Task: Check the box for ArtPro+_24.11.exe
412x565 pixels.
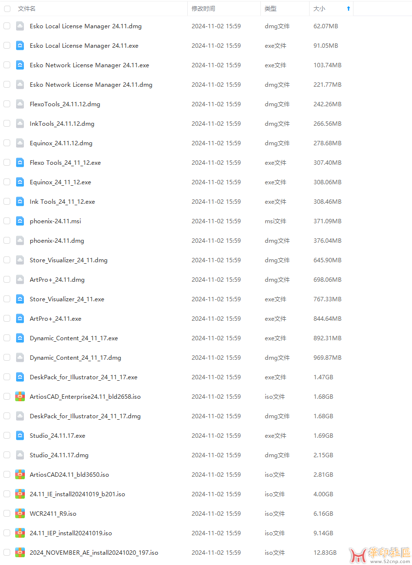Action: (7, 318)
